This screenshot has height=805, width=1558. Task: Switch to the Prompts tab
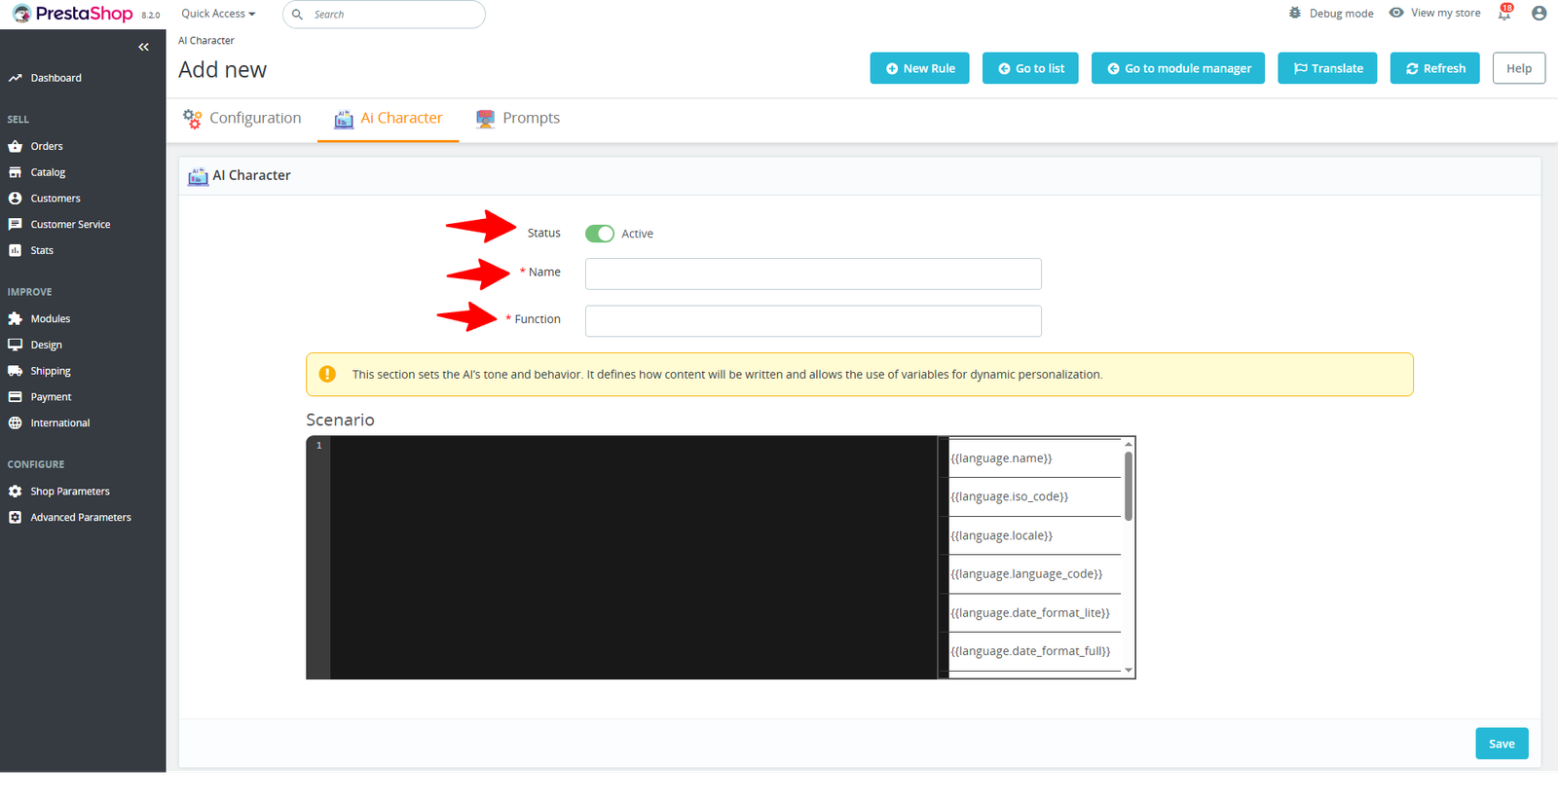point(517,119)
